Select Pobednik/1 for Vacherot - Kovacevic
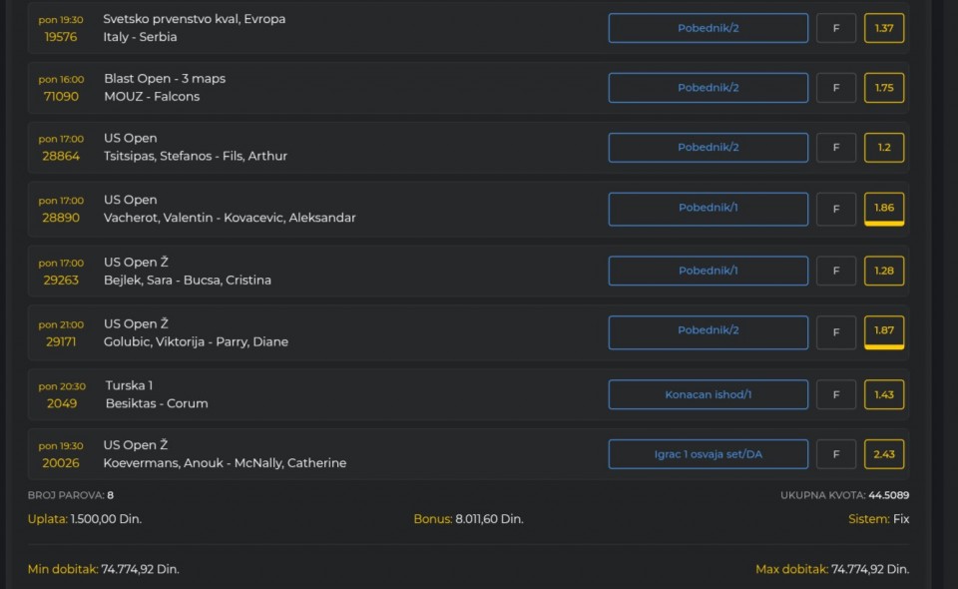This screenshot has width=958, height=589. [709, 209]
